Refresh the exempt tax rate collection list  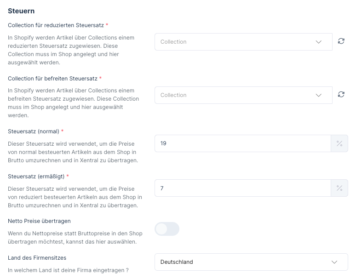[341, 95]
